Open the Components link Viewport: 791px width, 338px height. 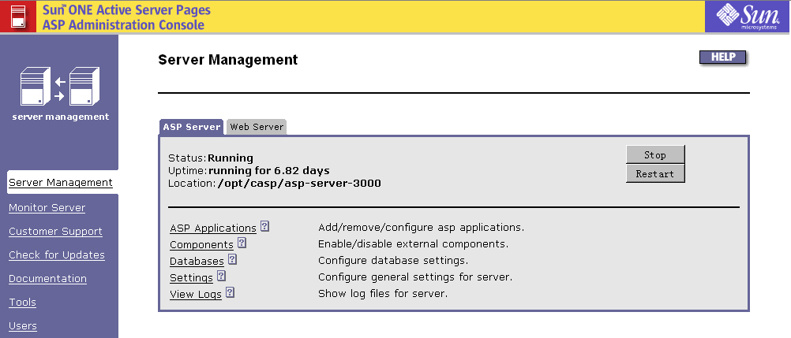point(201,245)
